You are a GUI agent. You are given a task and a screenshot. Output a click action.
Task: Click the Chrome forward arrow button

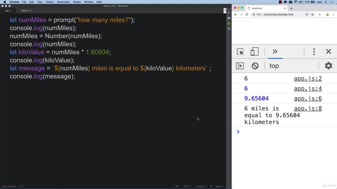click(241, 14)
